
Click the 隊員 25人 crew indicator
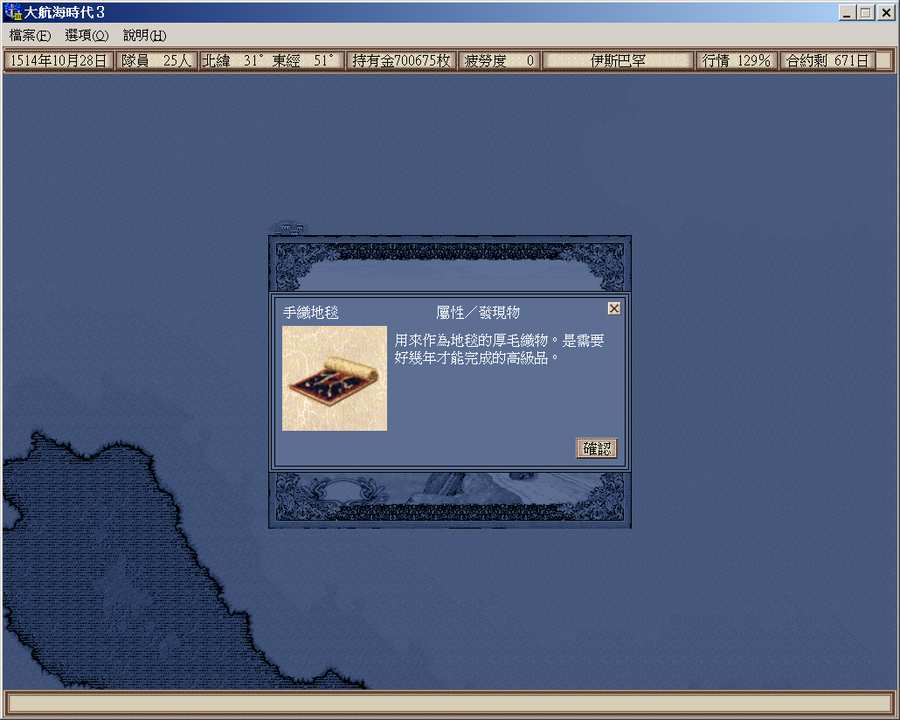tap(156, 61)
